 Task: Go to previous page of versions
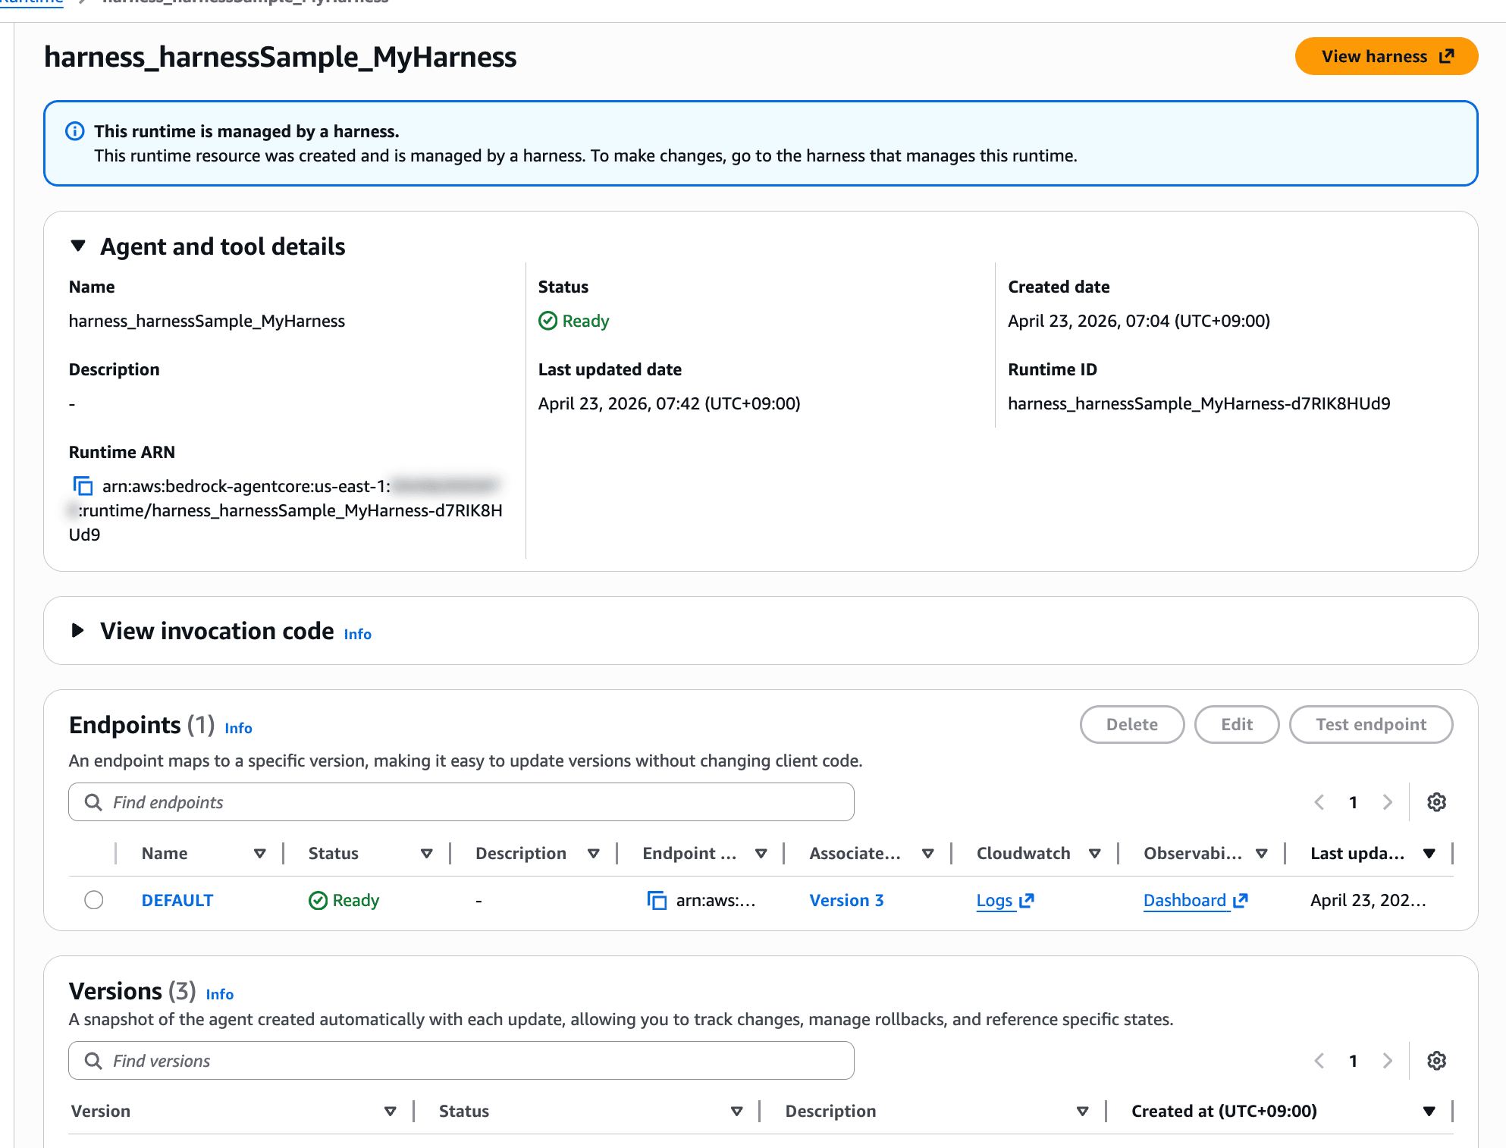pyautogui.click(x=1319, y=1061)
